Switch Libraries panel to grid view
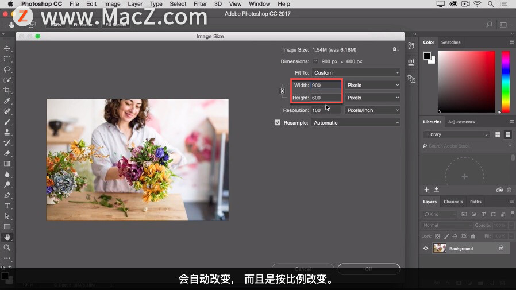The image size is (516, 290). 498,134
